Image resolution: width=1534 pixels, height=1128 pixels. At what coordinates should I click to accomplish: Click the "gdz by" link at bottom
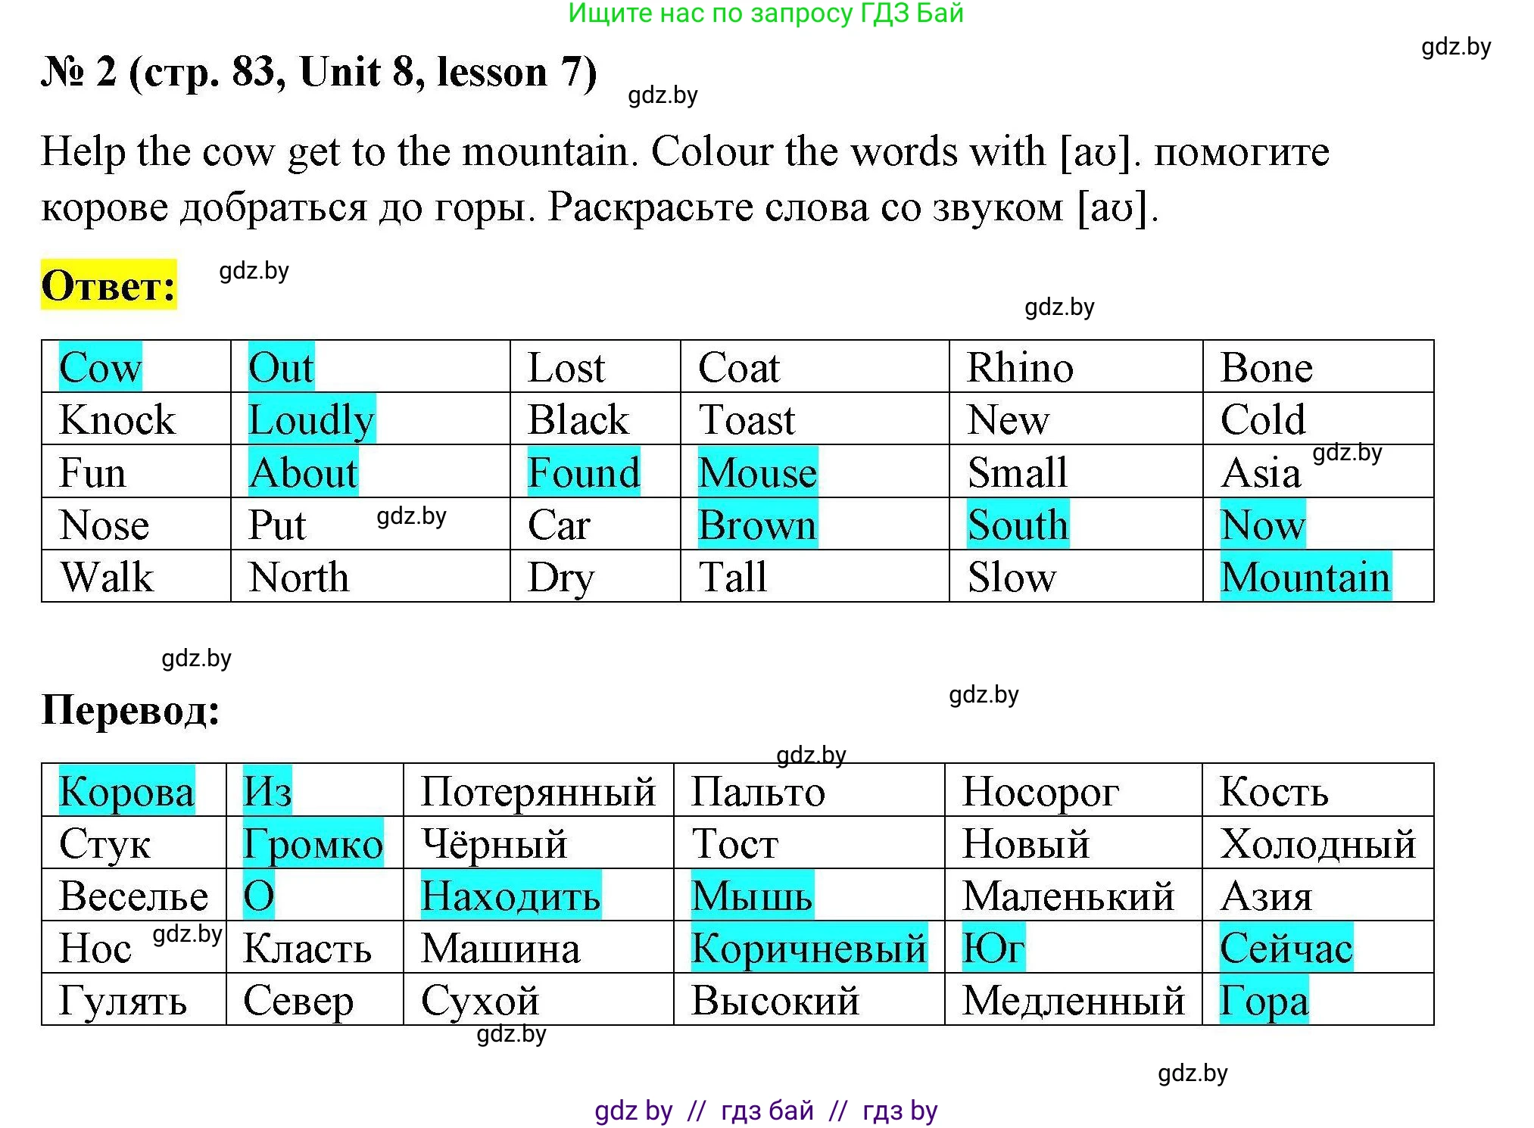(636, 1110)
